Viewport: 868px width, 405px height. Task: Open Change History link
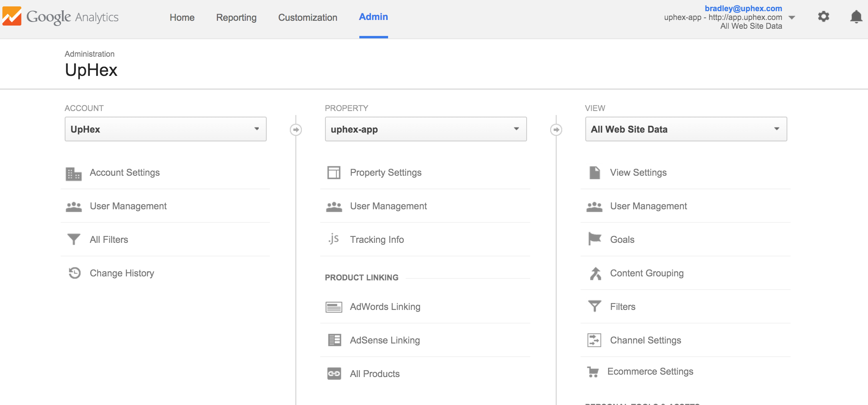tap(122, 273)
